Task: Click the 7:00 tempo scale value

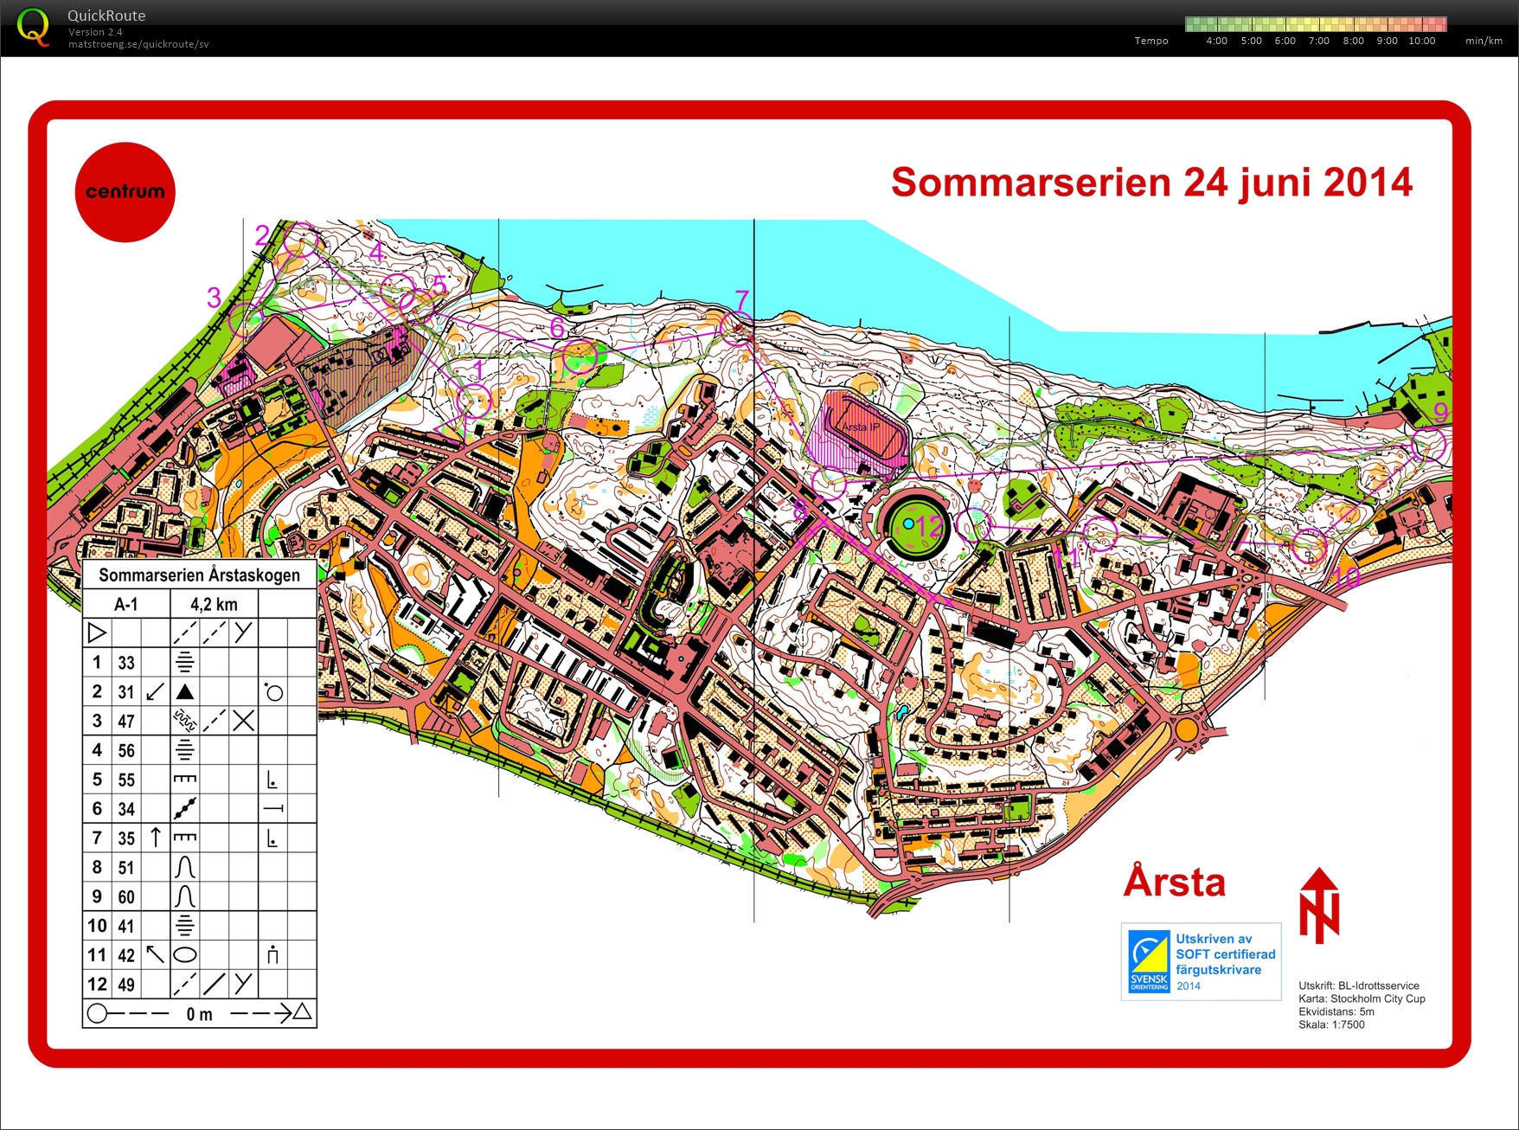Action: (1318, 41)
